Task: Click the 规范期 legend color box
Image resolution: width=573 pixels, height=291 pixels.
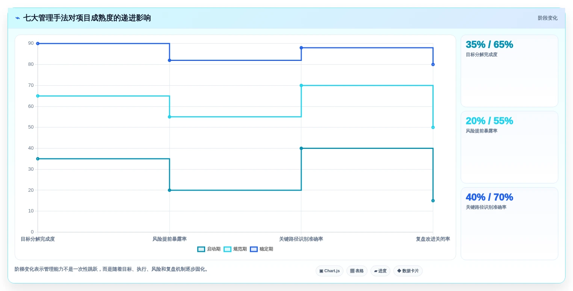Action: (x=228, y=249)
